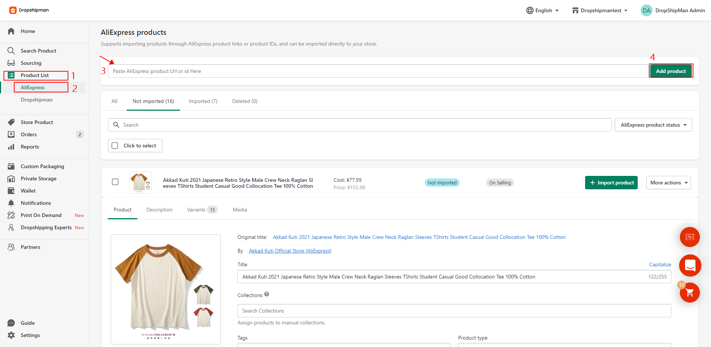711x347 pixels.
Task: Click the Sourcing glasses icon
Action: click(x=11, y=63)
